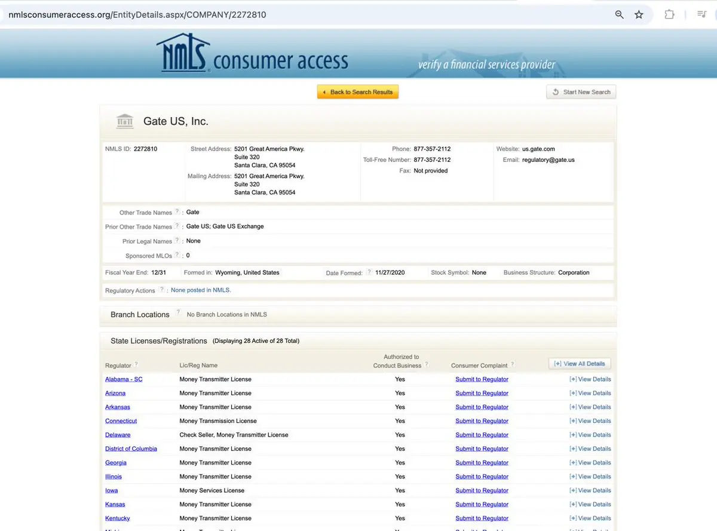Open the Delaware regulator link
Image resolution: width=717 pixels, height=531 pixels.
[118, 435]
